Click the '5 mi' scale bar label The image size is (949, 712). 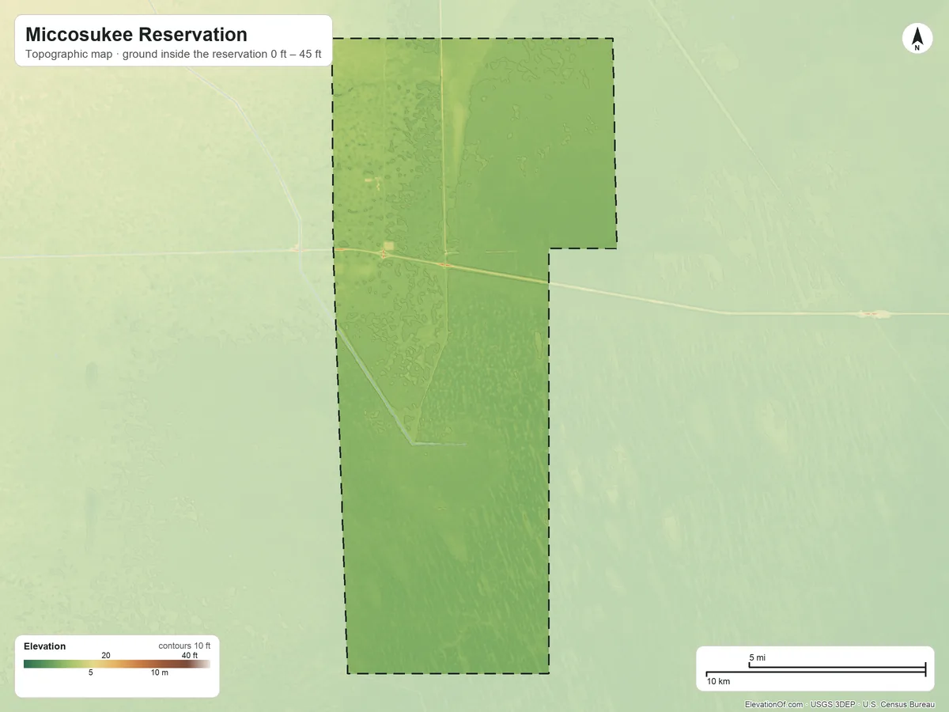coord(757,658)
